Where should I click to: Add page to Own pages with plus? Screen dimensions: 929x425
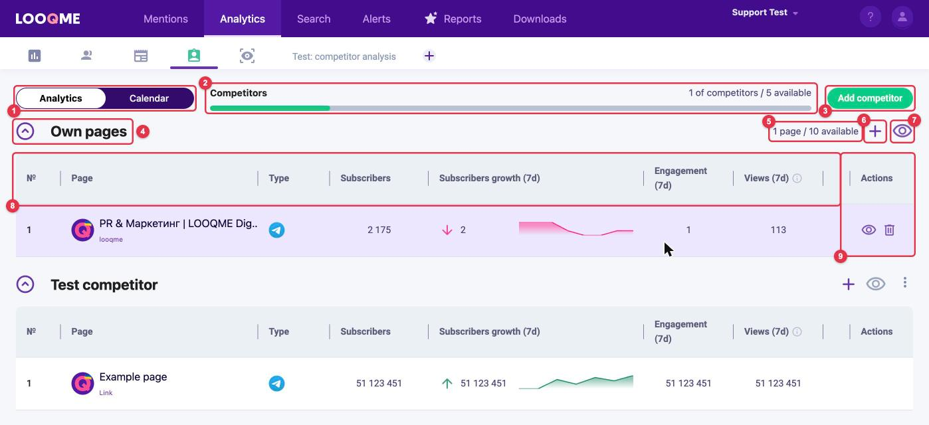click(x=875, y=131)
